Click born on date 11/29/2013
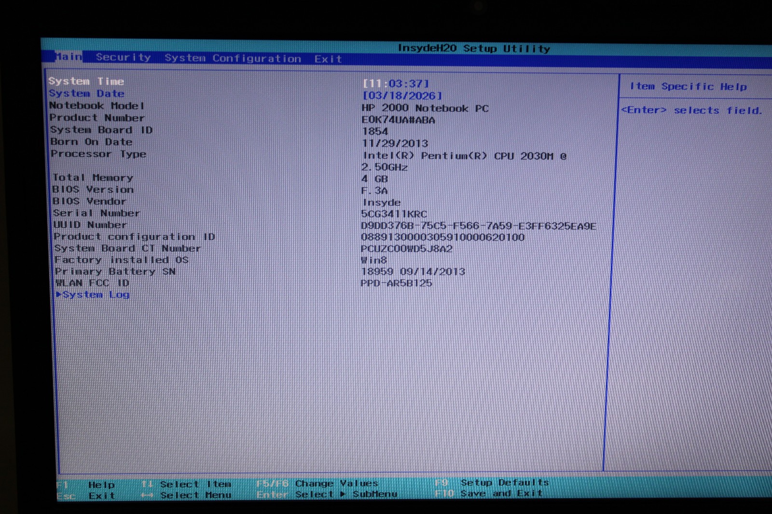 coord(395,144)
